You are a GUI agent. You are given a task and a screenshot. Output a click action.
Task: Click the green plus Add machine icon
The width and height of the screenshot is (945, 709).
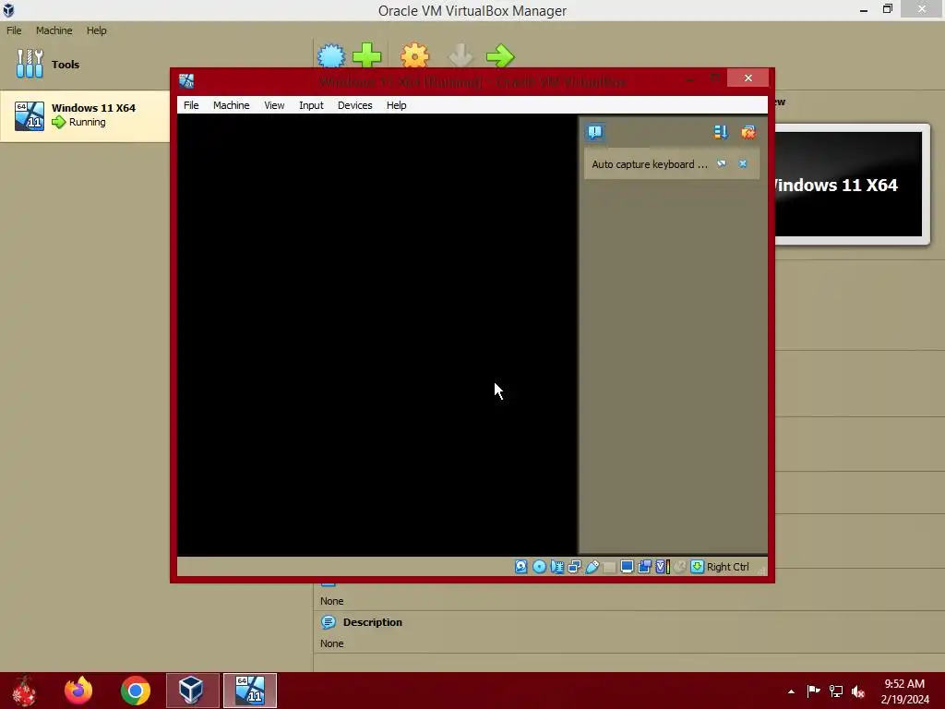[366, 56]
